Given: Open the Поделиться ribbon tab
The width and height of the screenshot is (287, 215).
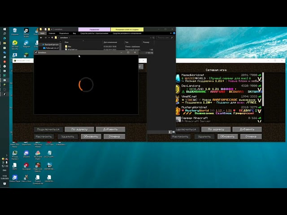Looking at the screenshot, I should click(64, 33).
